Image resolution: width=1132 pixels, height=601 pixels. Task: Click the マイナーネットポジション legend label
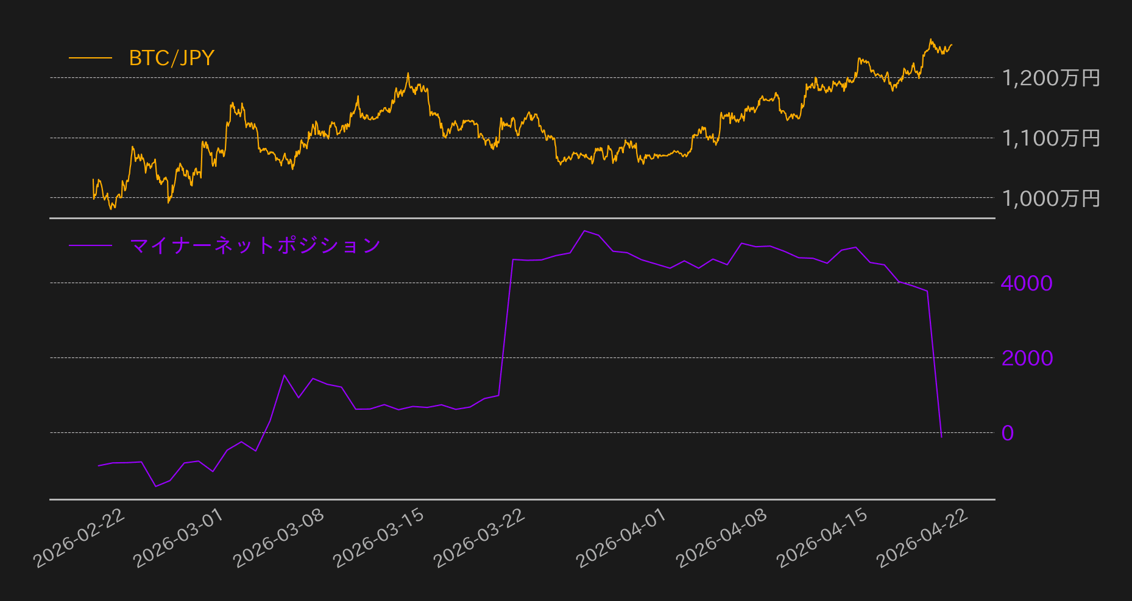click(x=255, y=245)
